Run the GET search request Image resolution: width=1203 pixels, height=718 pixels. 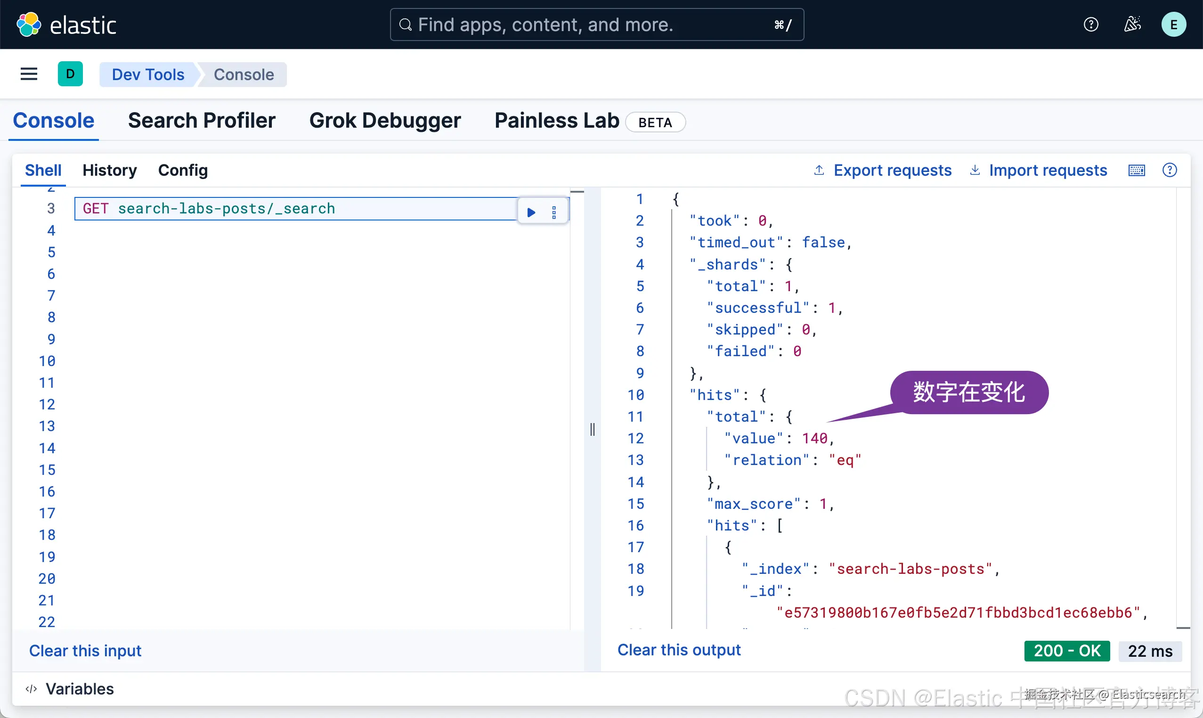(x=531, y=212)
